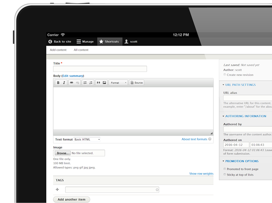Click the help icon beside About text formats
272x203 pixels.
210,139
